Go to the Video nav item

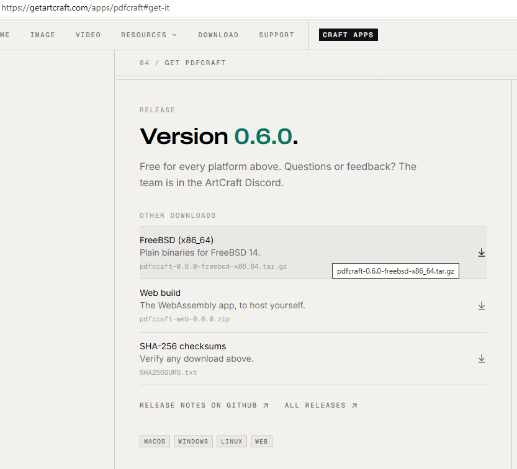point(88,35)
